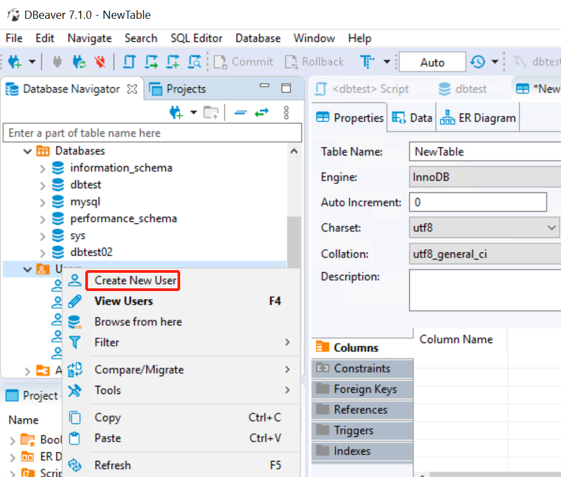Click the Table Name input field
Screen dimensions: 561x477
[x=483, y=152]
